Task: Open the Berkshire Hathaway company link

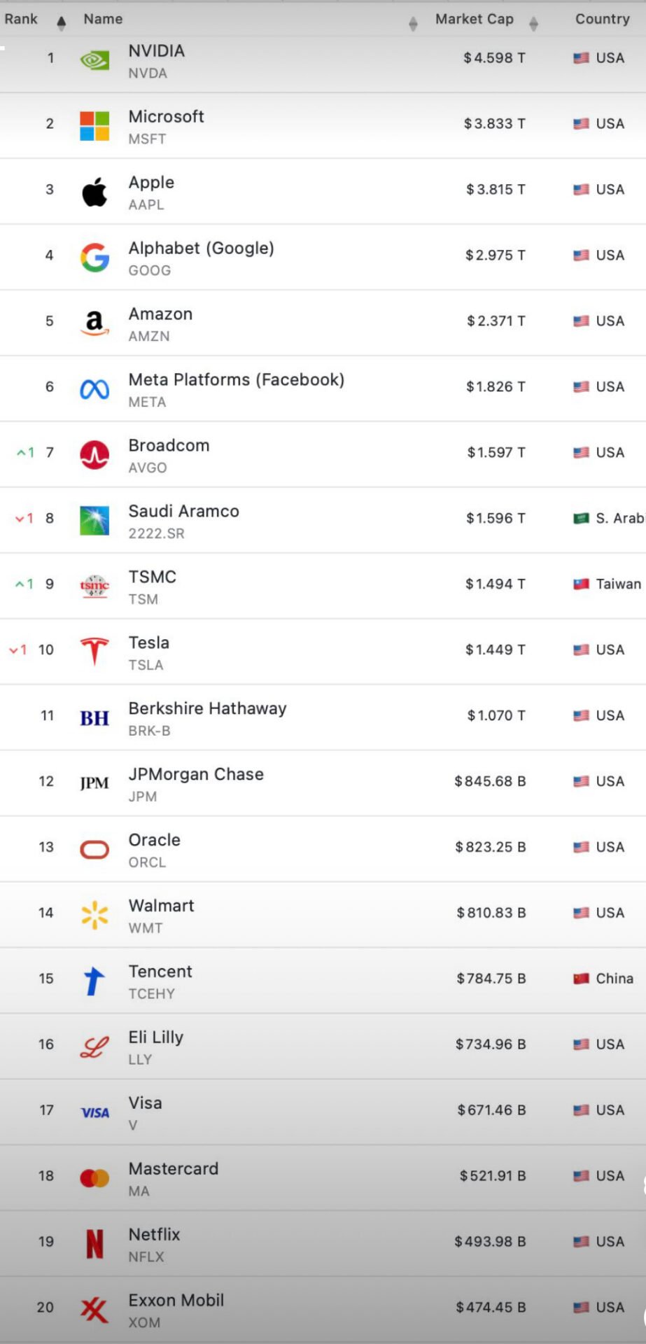Action: click(207, 708)
